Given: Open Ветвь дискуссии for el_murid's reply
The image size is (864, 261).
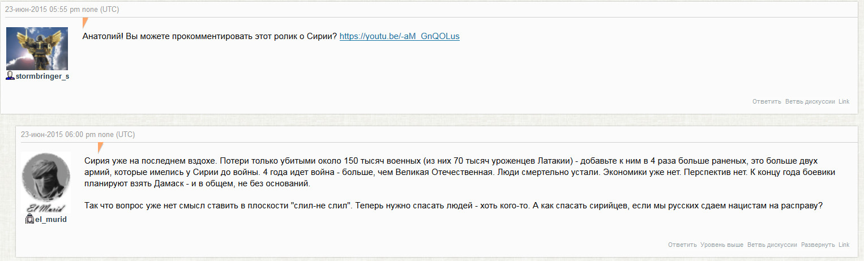Looking at the screenshot, I should (772, 245).
